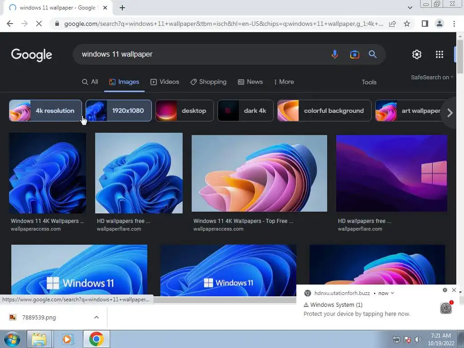464x348 pixels.
Task: Stop loading the page
Action: pyautogui.click(x=39, y=24)
